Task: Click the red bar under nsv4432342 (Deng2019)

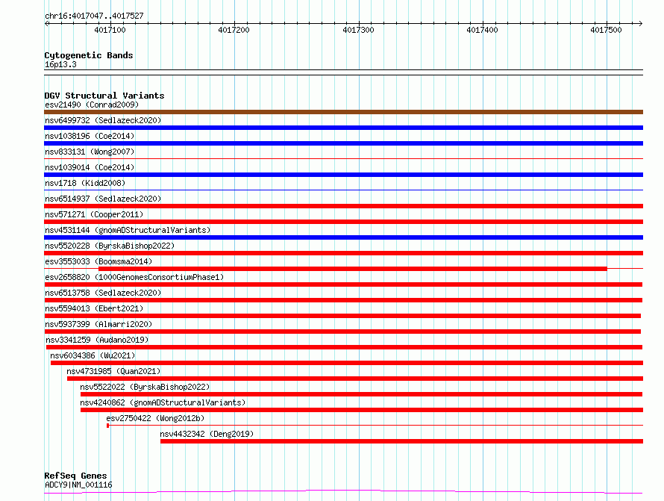Action: coord(401,441)
